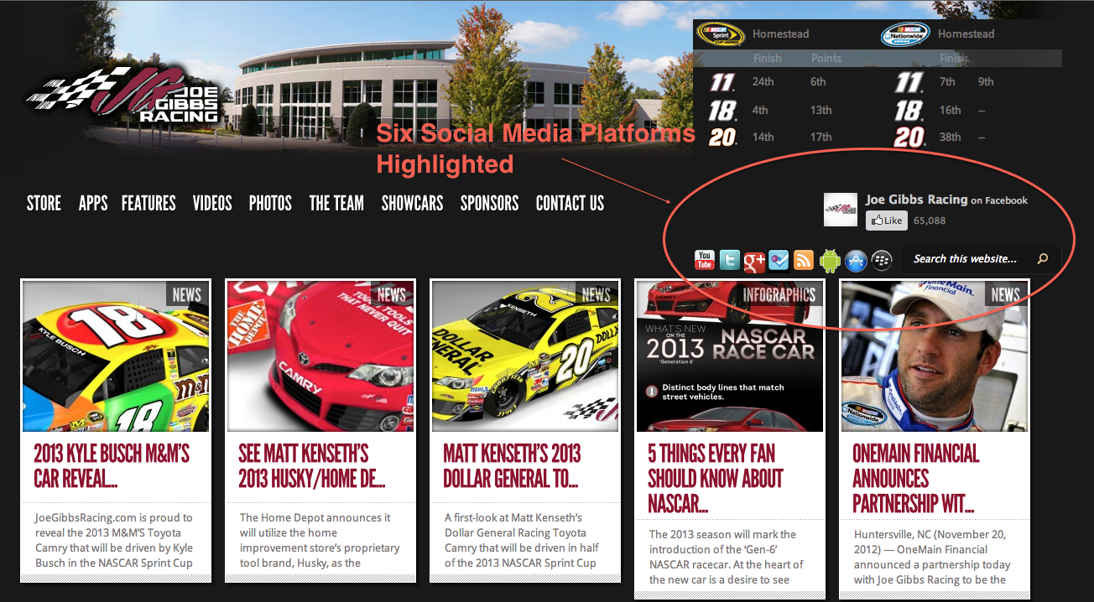This screenshot has height=602, width=1094.
Task: Get the Android app via robot icon
Action: (x=830, y=260)
